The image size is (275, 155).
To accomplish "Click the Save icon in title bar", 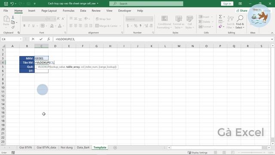I will click(x=6, y=4).
